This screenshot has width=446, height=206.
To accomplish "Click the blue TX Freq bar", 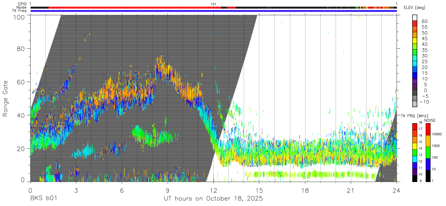I will point(214,11).
